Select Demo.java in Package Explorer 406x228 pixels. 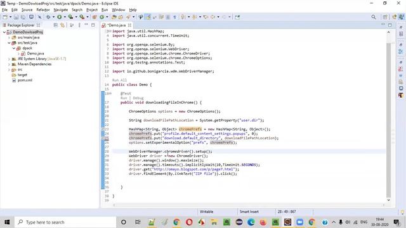coord(36,53)
